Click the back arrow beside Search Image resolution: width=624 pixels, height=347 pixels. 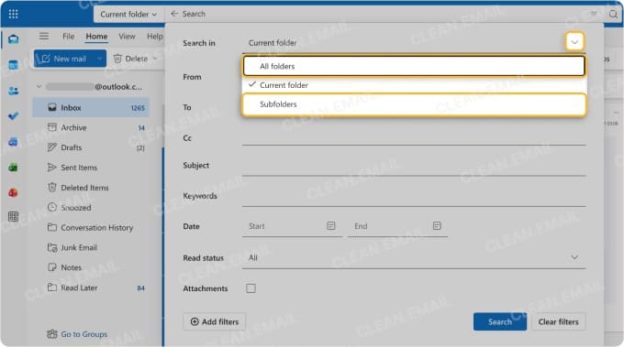174,14
